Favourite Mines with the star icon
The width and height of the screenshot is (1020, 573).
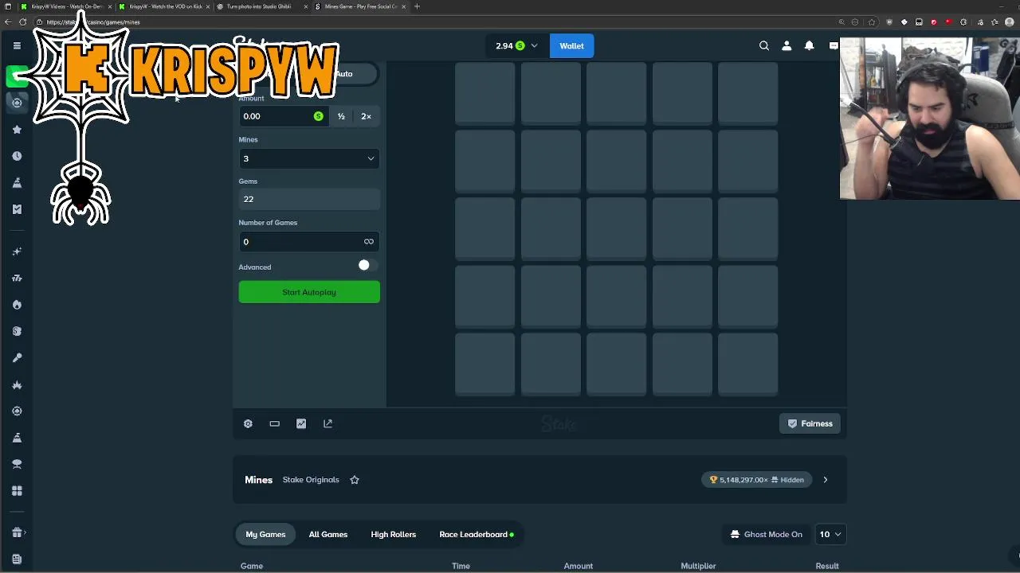(x=355, y=480)
